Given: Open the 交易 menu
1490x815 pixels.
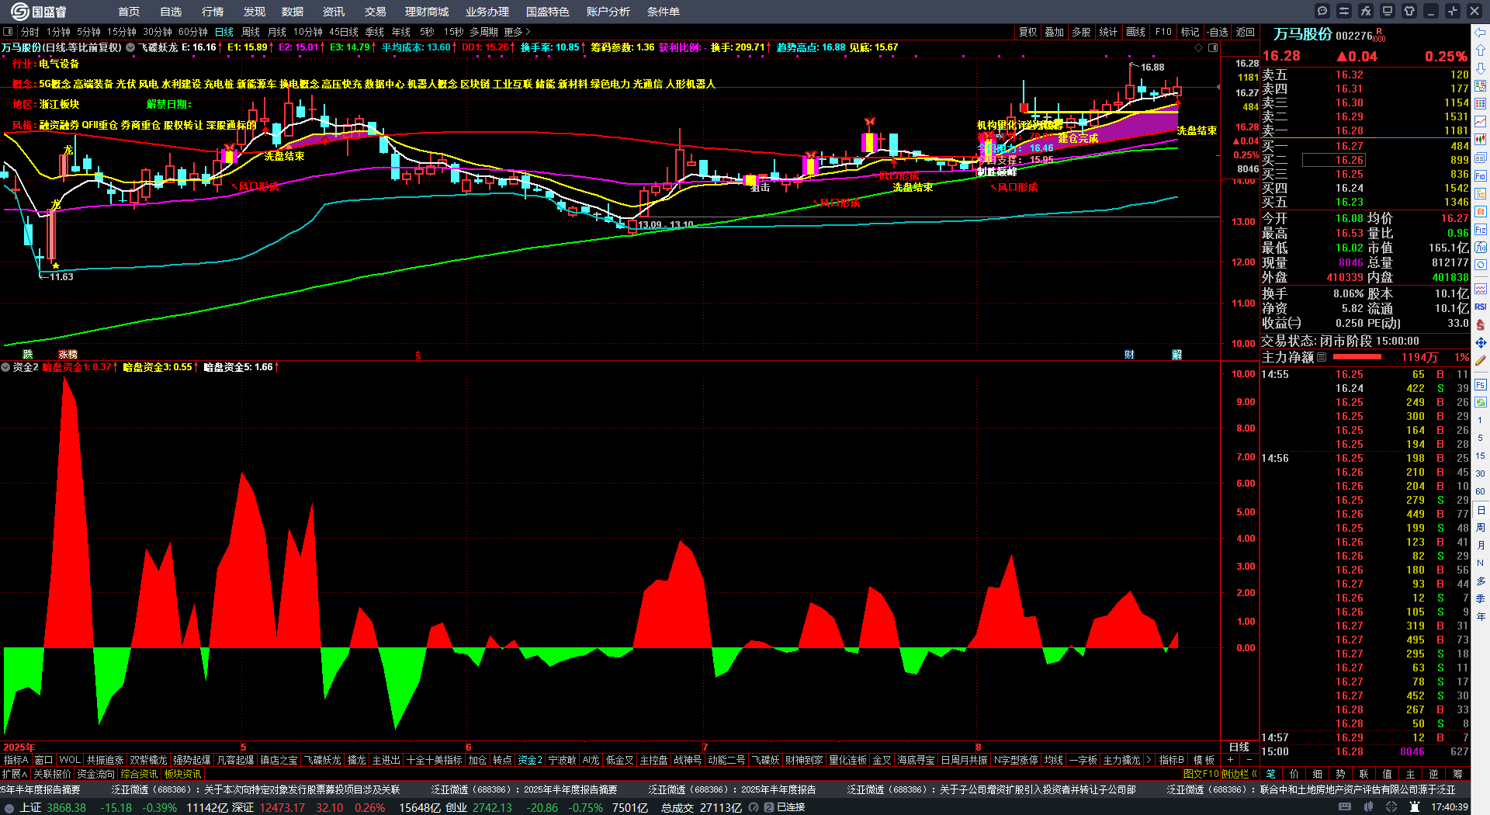Looking at the screenshot, I should click(x=376, y=12).
